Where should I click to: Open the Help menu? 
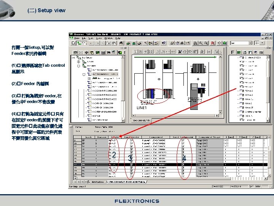118,38
